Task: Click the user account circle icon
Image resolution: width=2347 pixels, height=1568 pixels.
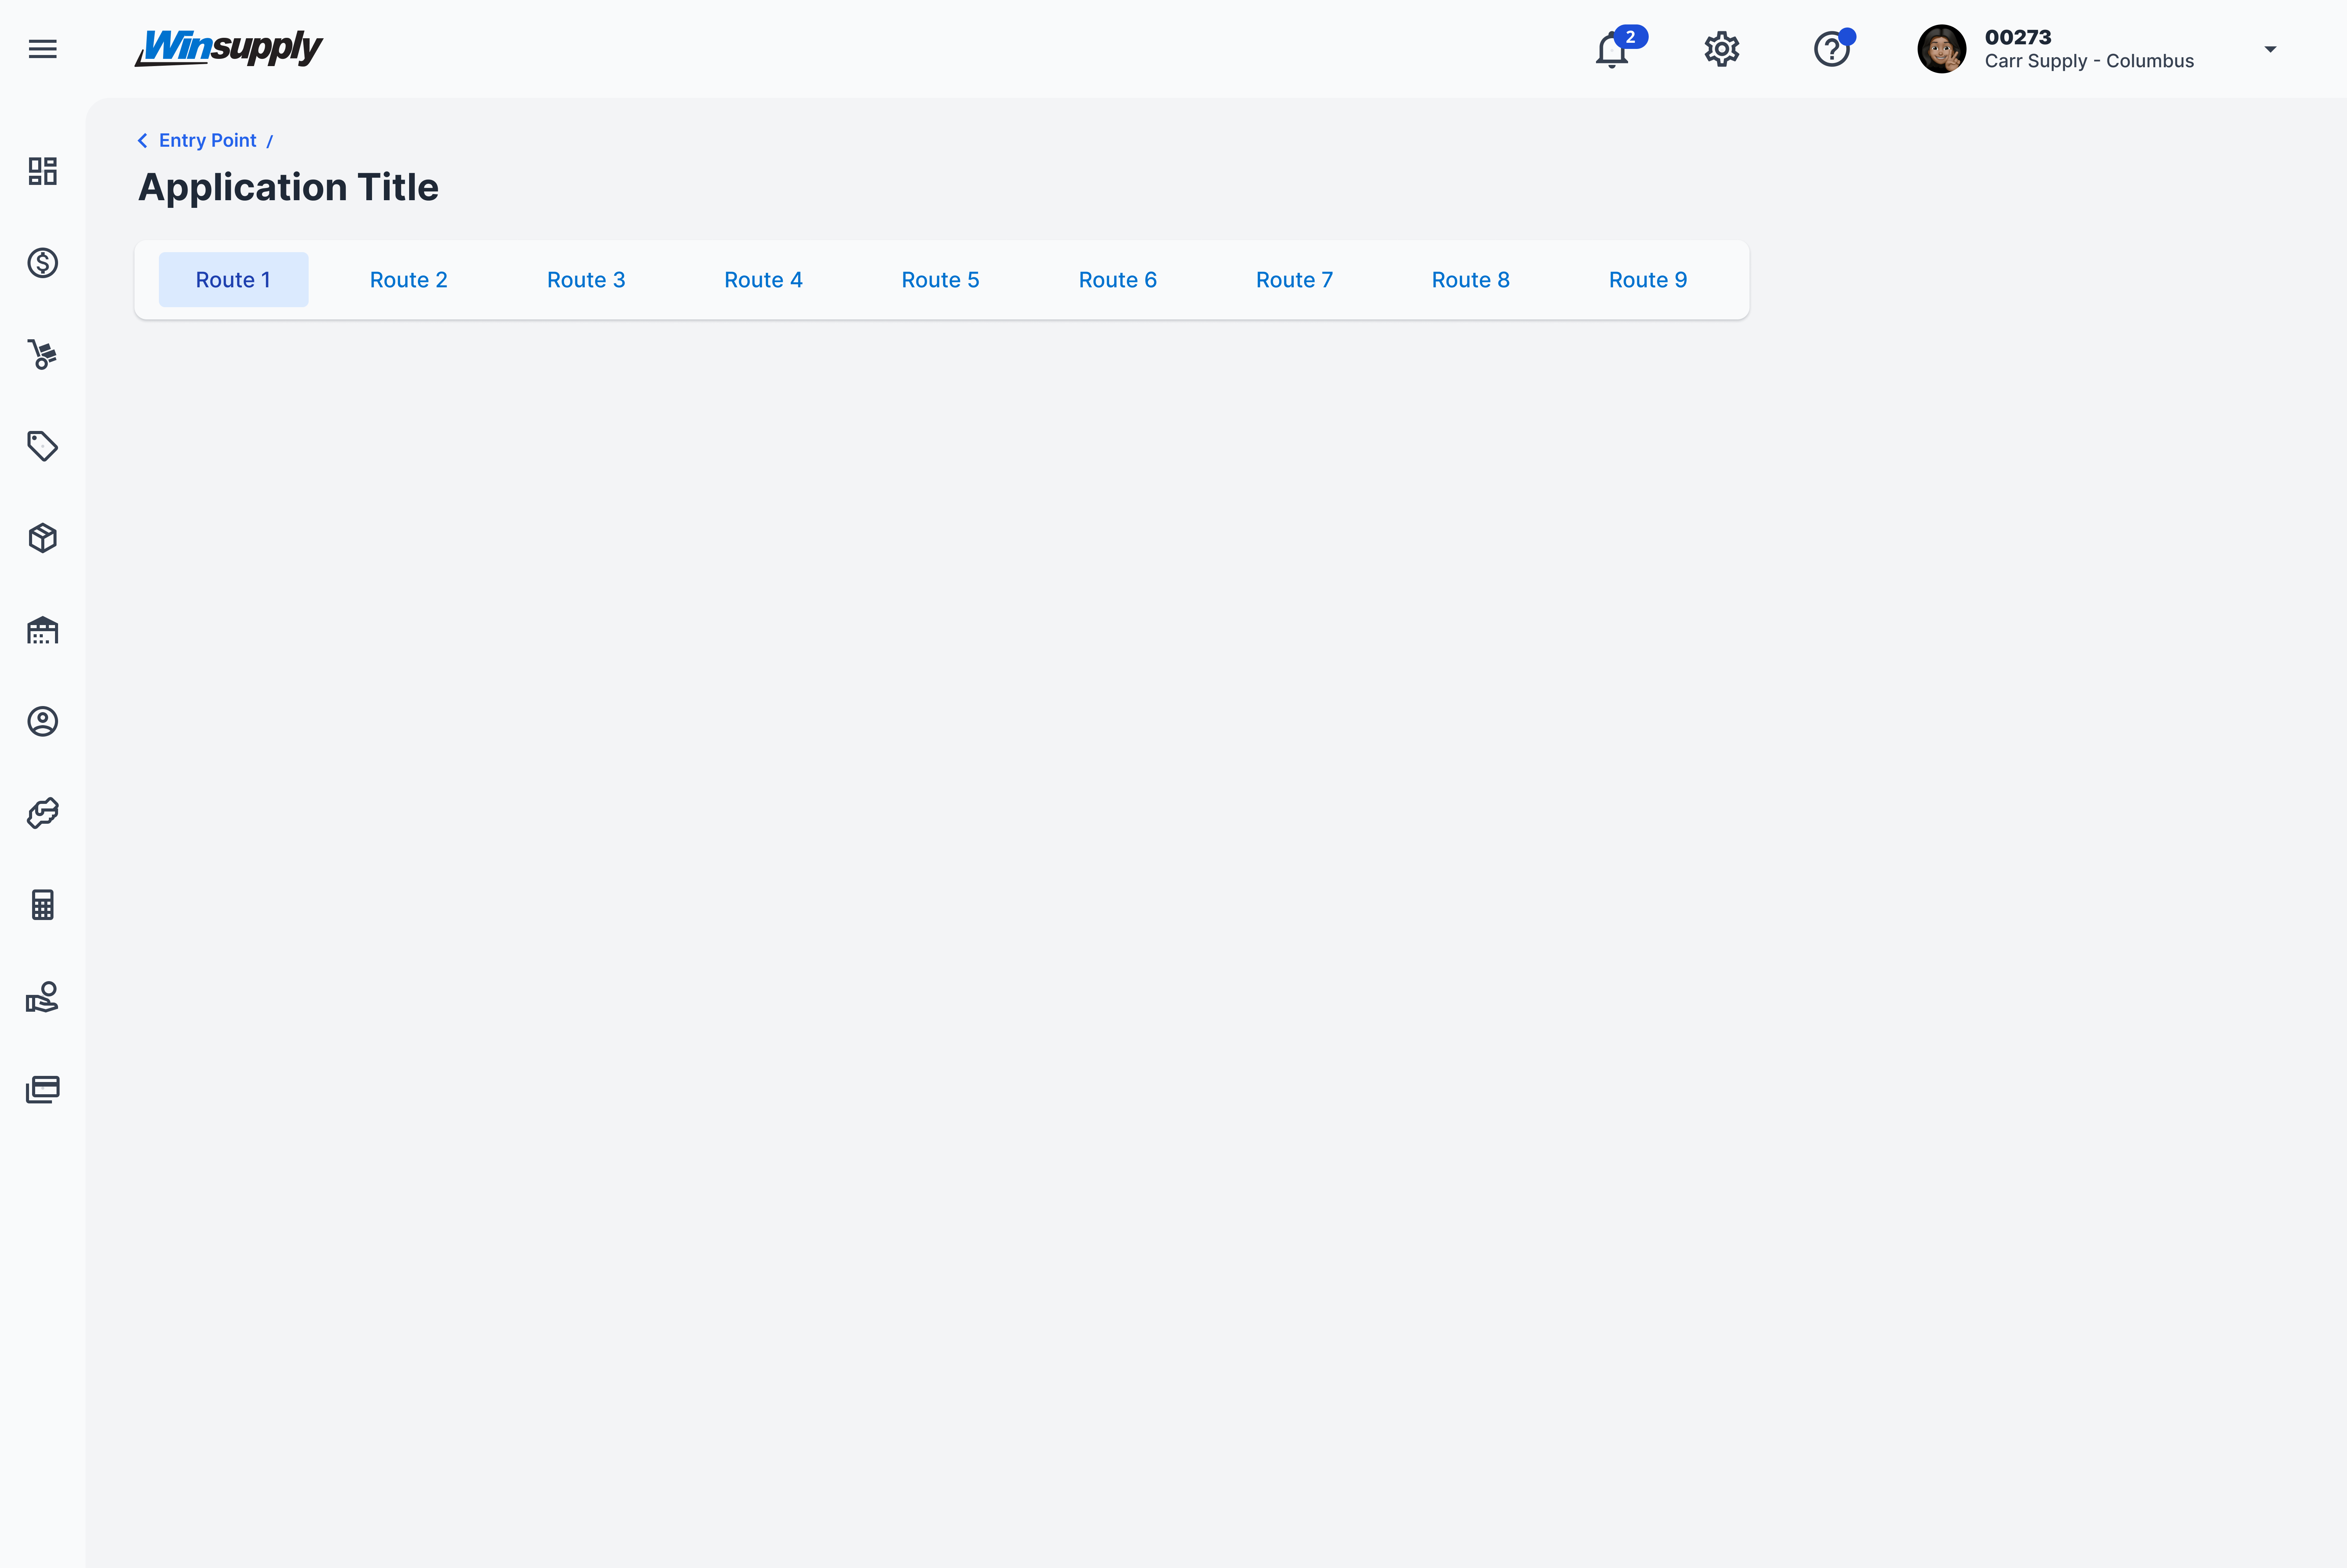Action: [42, 721]
